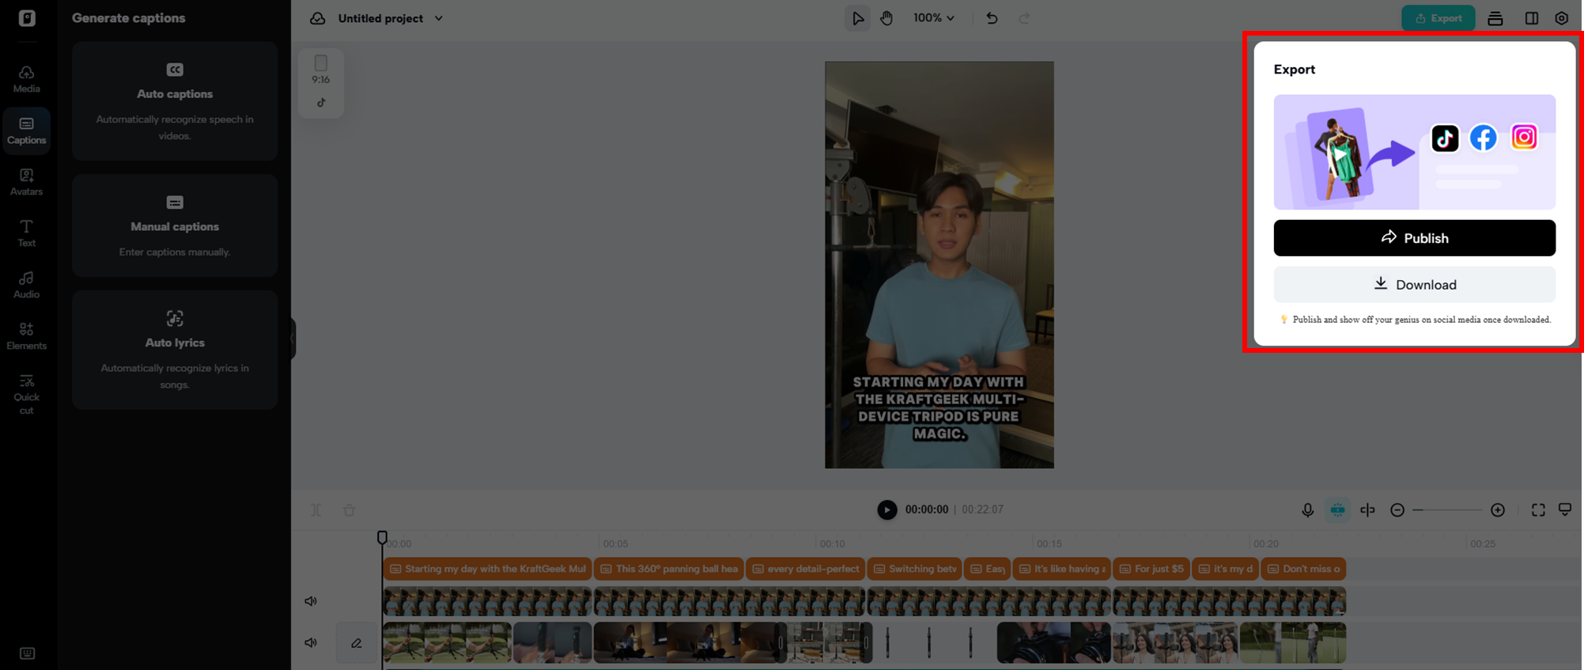Open the 9:16 aspect ratio selector
This screenshot has height=670, width=1584.
click(x=320, y=70)
